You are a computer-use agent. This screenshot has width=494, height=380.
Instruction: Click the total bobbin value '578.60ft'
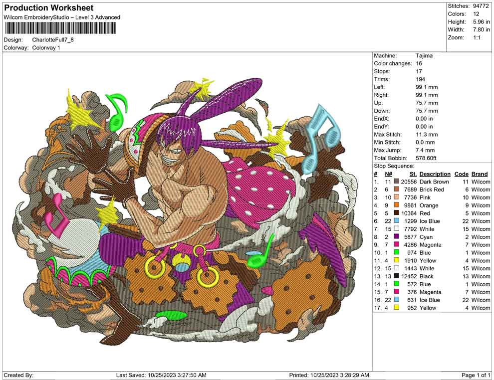(x=426, y=158)
